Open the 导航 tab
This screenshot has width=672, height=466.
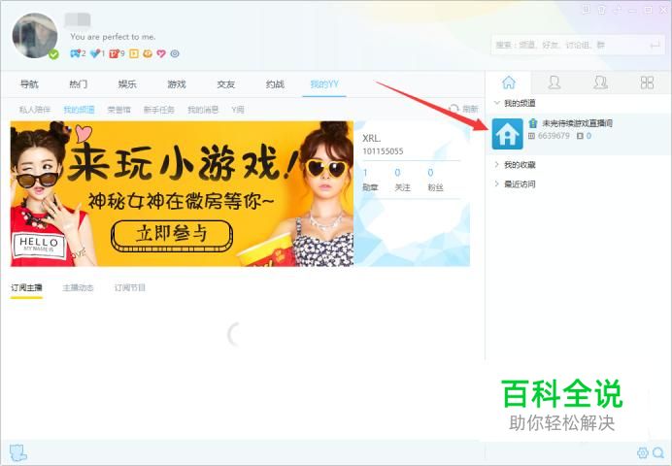pos(29,83)
